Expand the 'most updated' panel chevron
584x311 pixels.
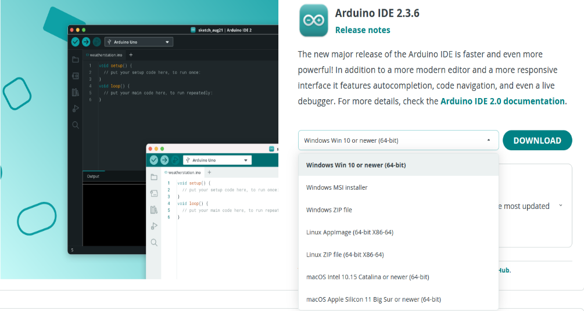click(x=561, y=205)
